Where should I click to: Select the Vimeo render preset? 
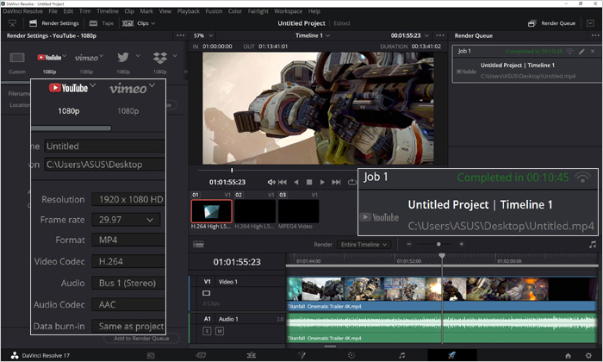pyautogui.click(x=86, y=58)
